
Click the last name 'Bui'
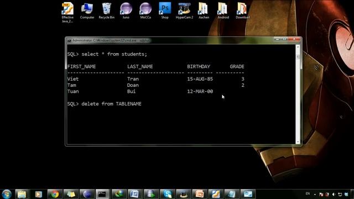[x=132, y=91]
